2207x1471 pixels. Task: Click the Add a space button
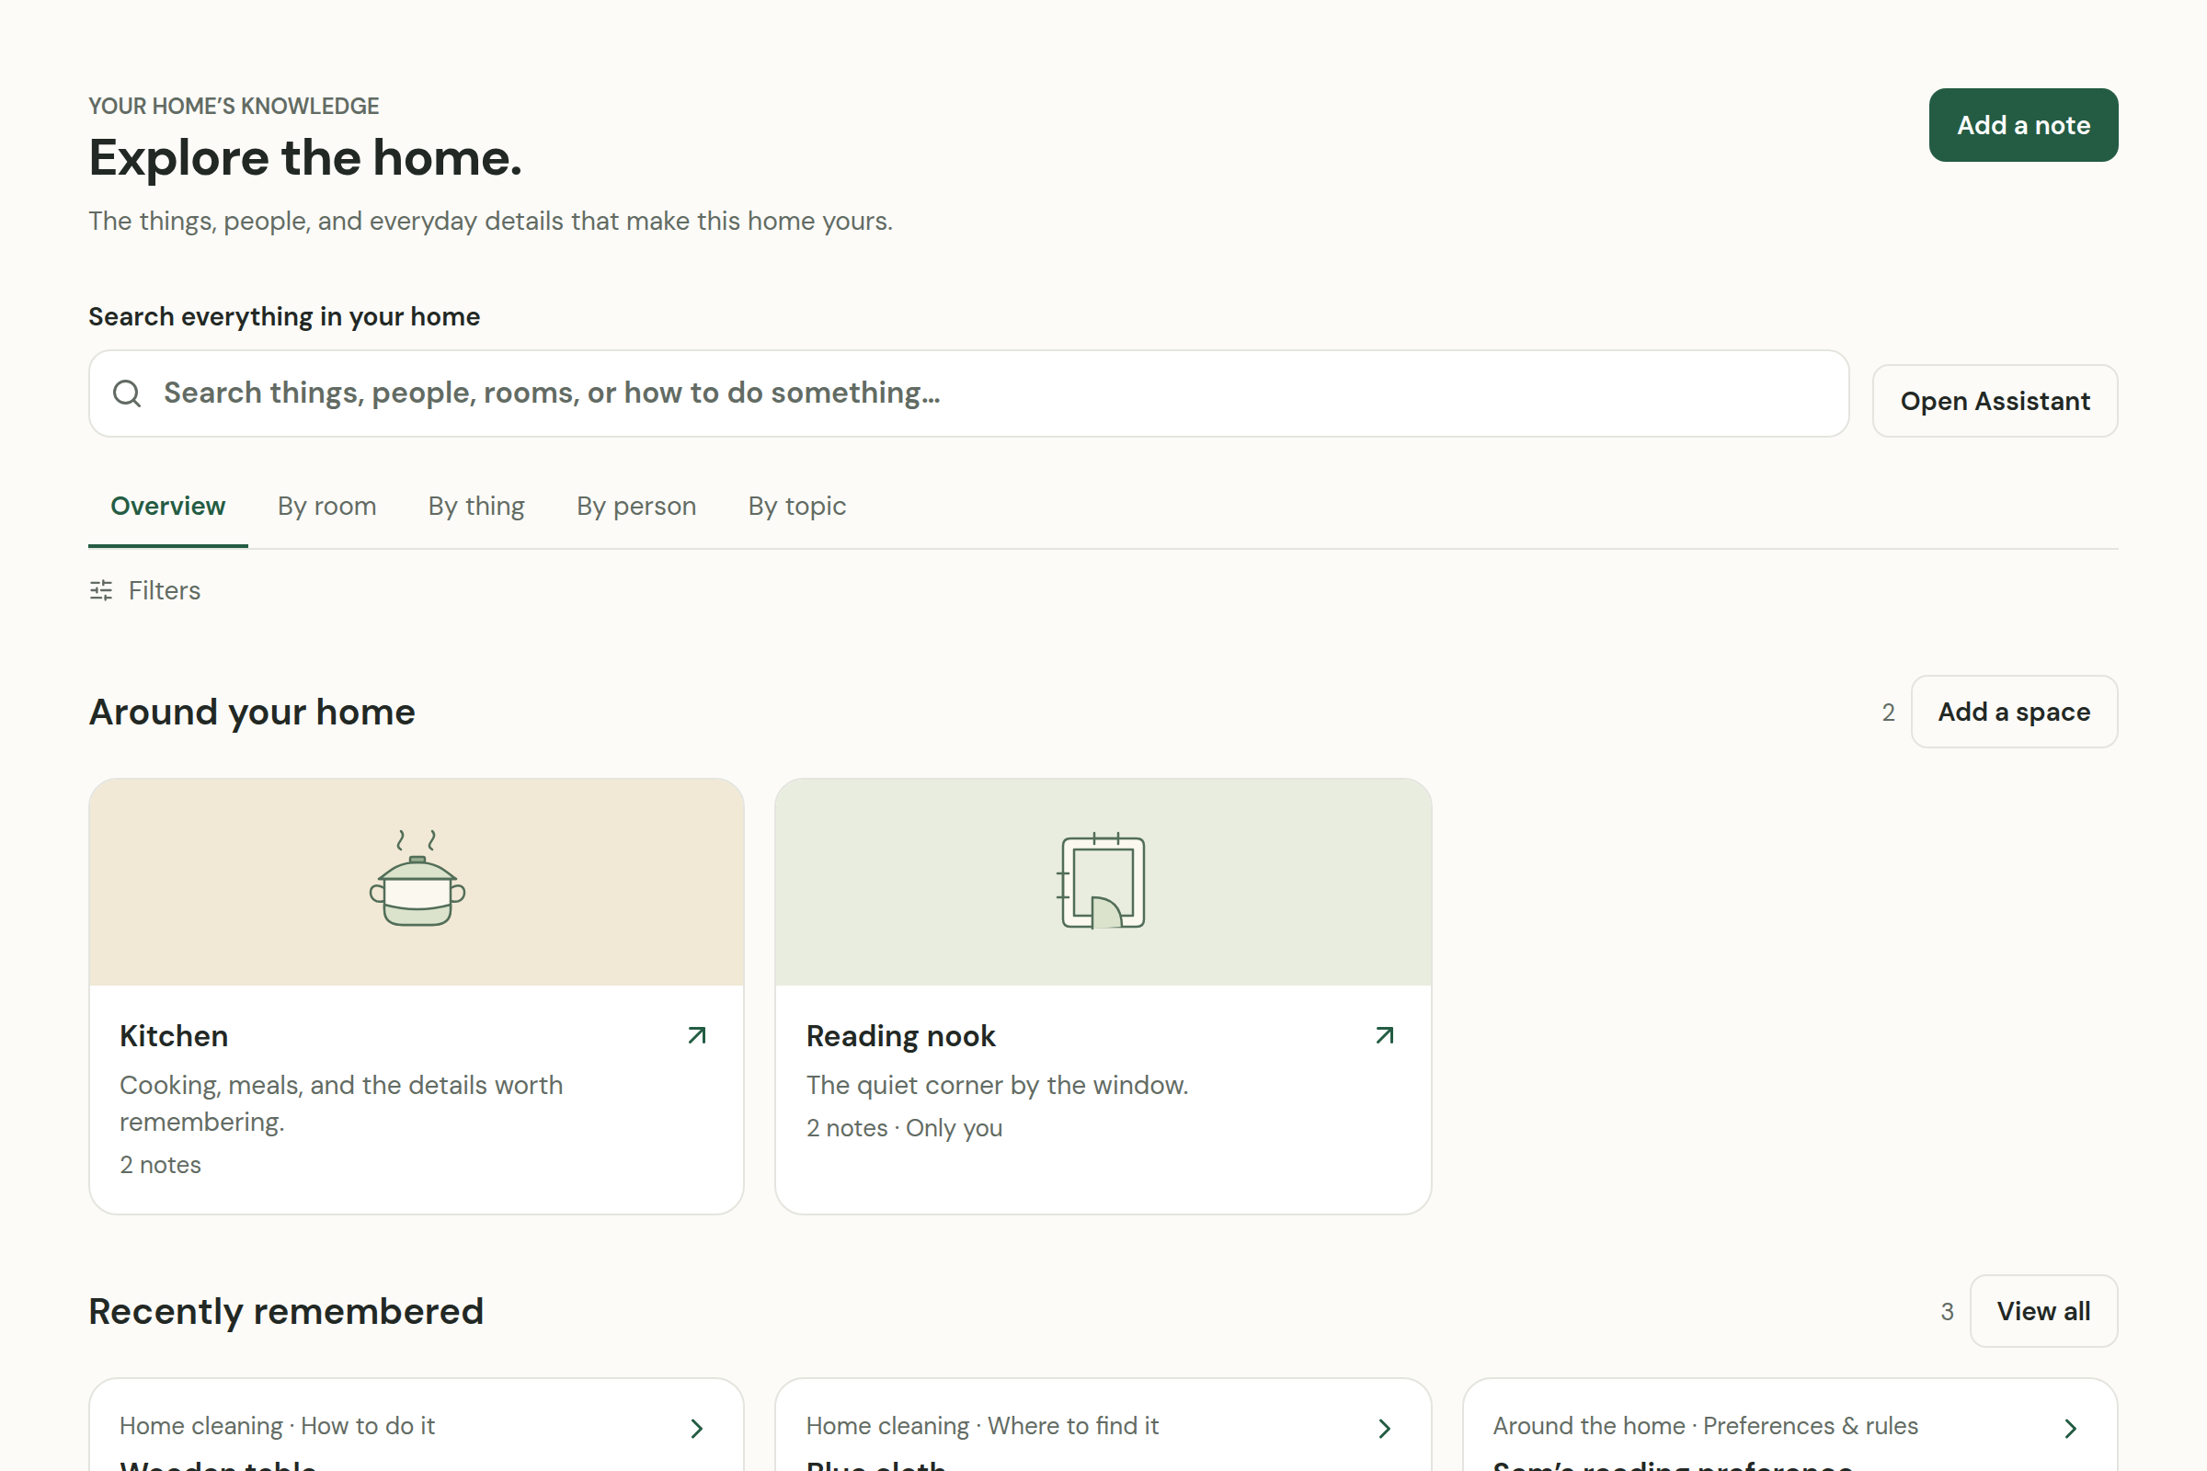click(x=2014, y=712)
